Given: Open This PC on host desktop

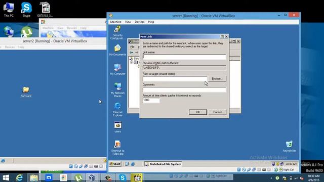Looking at the screenshot, I should pos(9,10).
